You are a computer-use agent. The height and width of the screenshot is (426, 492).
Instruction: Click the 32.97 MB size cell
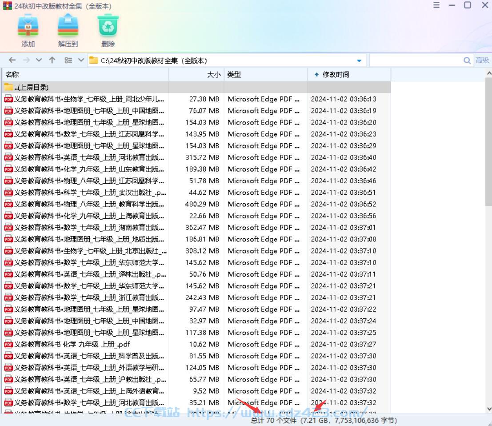[204, 321]
